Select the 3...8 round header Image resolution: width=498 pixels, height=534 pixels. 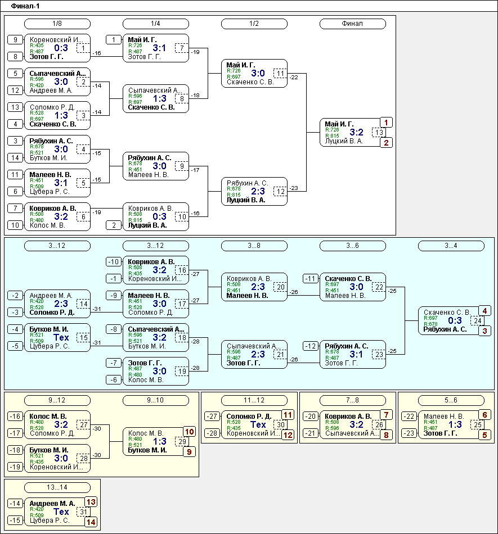coord(254,246)
